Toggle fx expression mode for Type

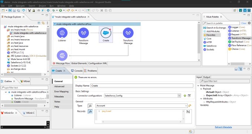(90, 106)
